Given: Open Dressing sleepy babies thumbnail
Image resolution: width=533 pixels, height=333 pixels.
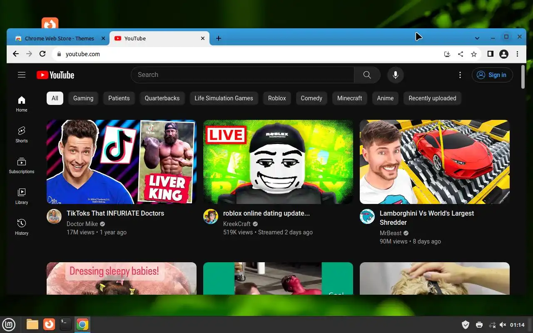Looking at the screenshot, I should coord(122,278).
